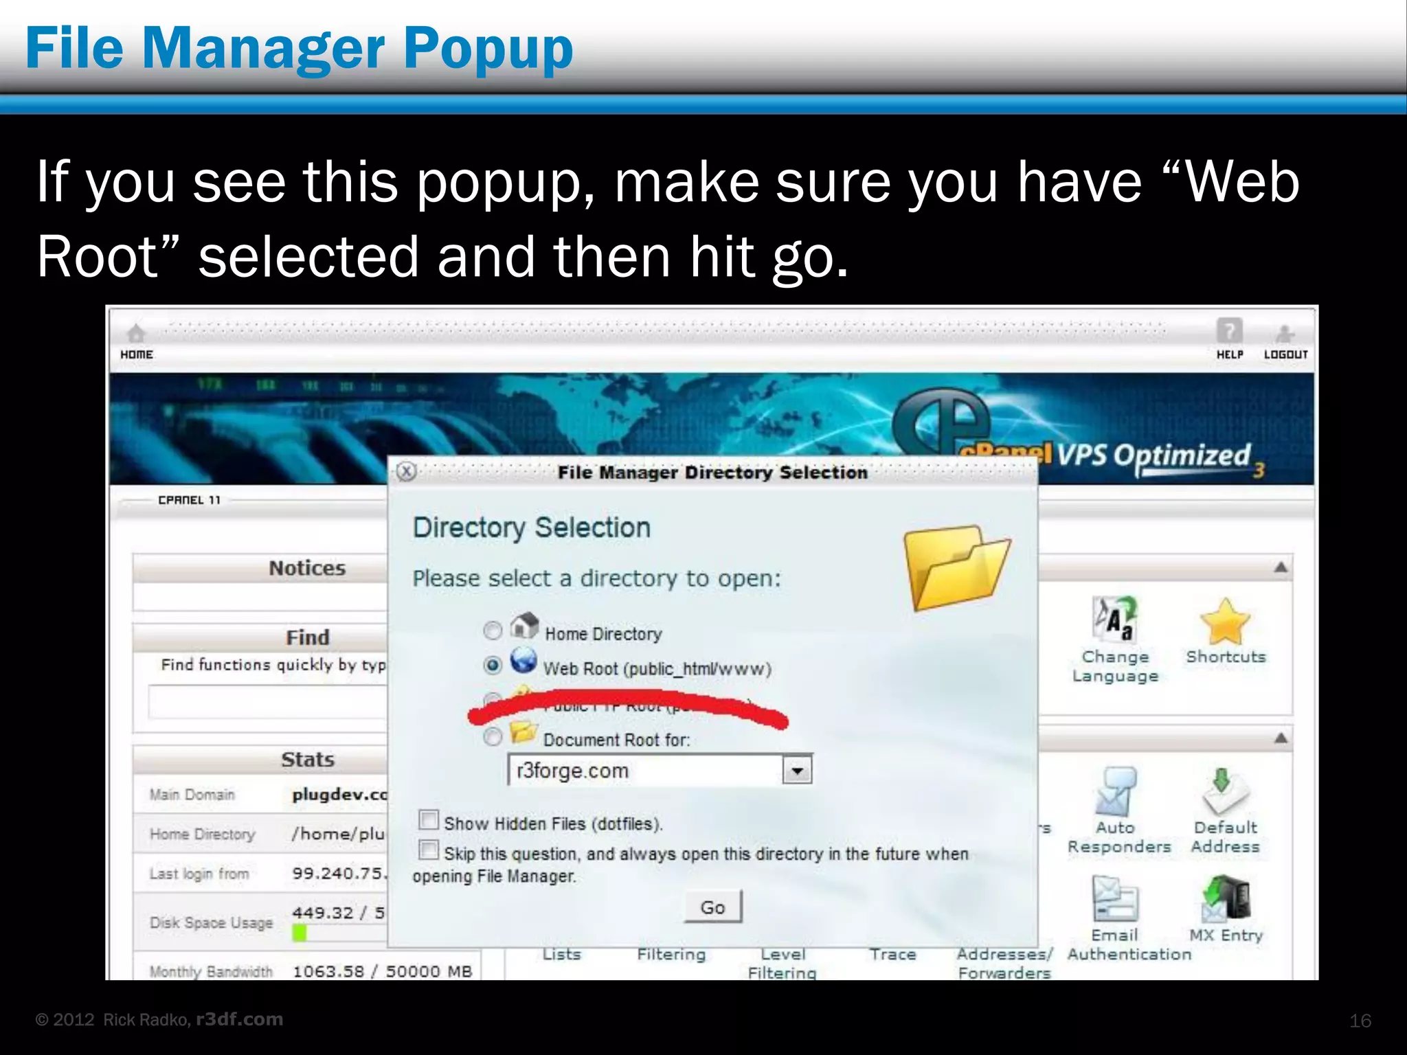
Task: Select the Document Root for radio button
Action: tap(493, 737)
